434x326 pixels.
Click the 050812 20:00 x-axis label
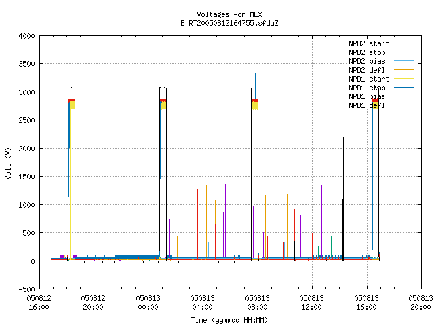point(94,303)
